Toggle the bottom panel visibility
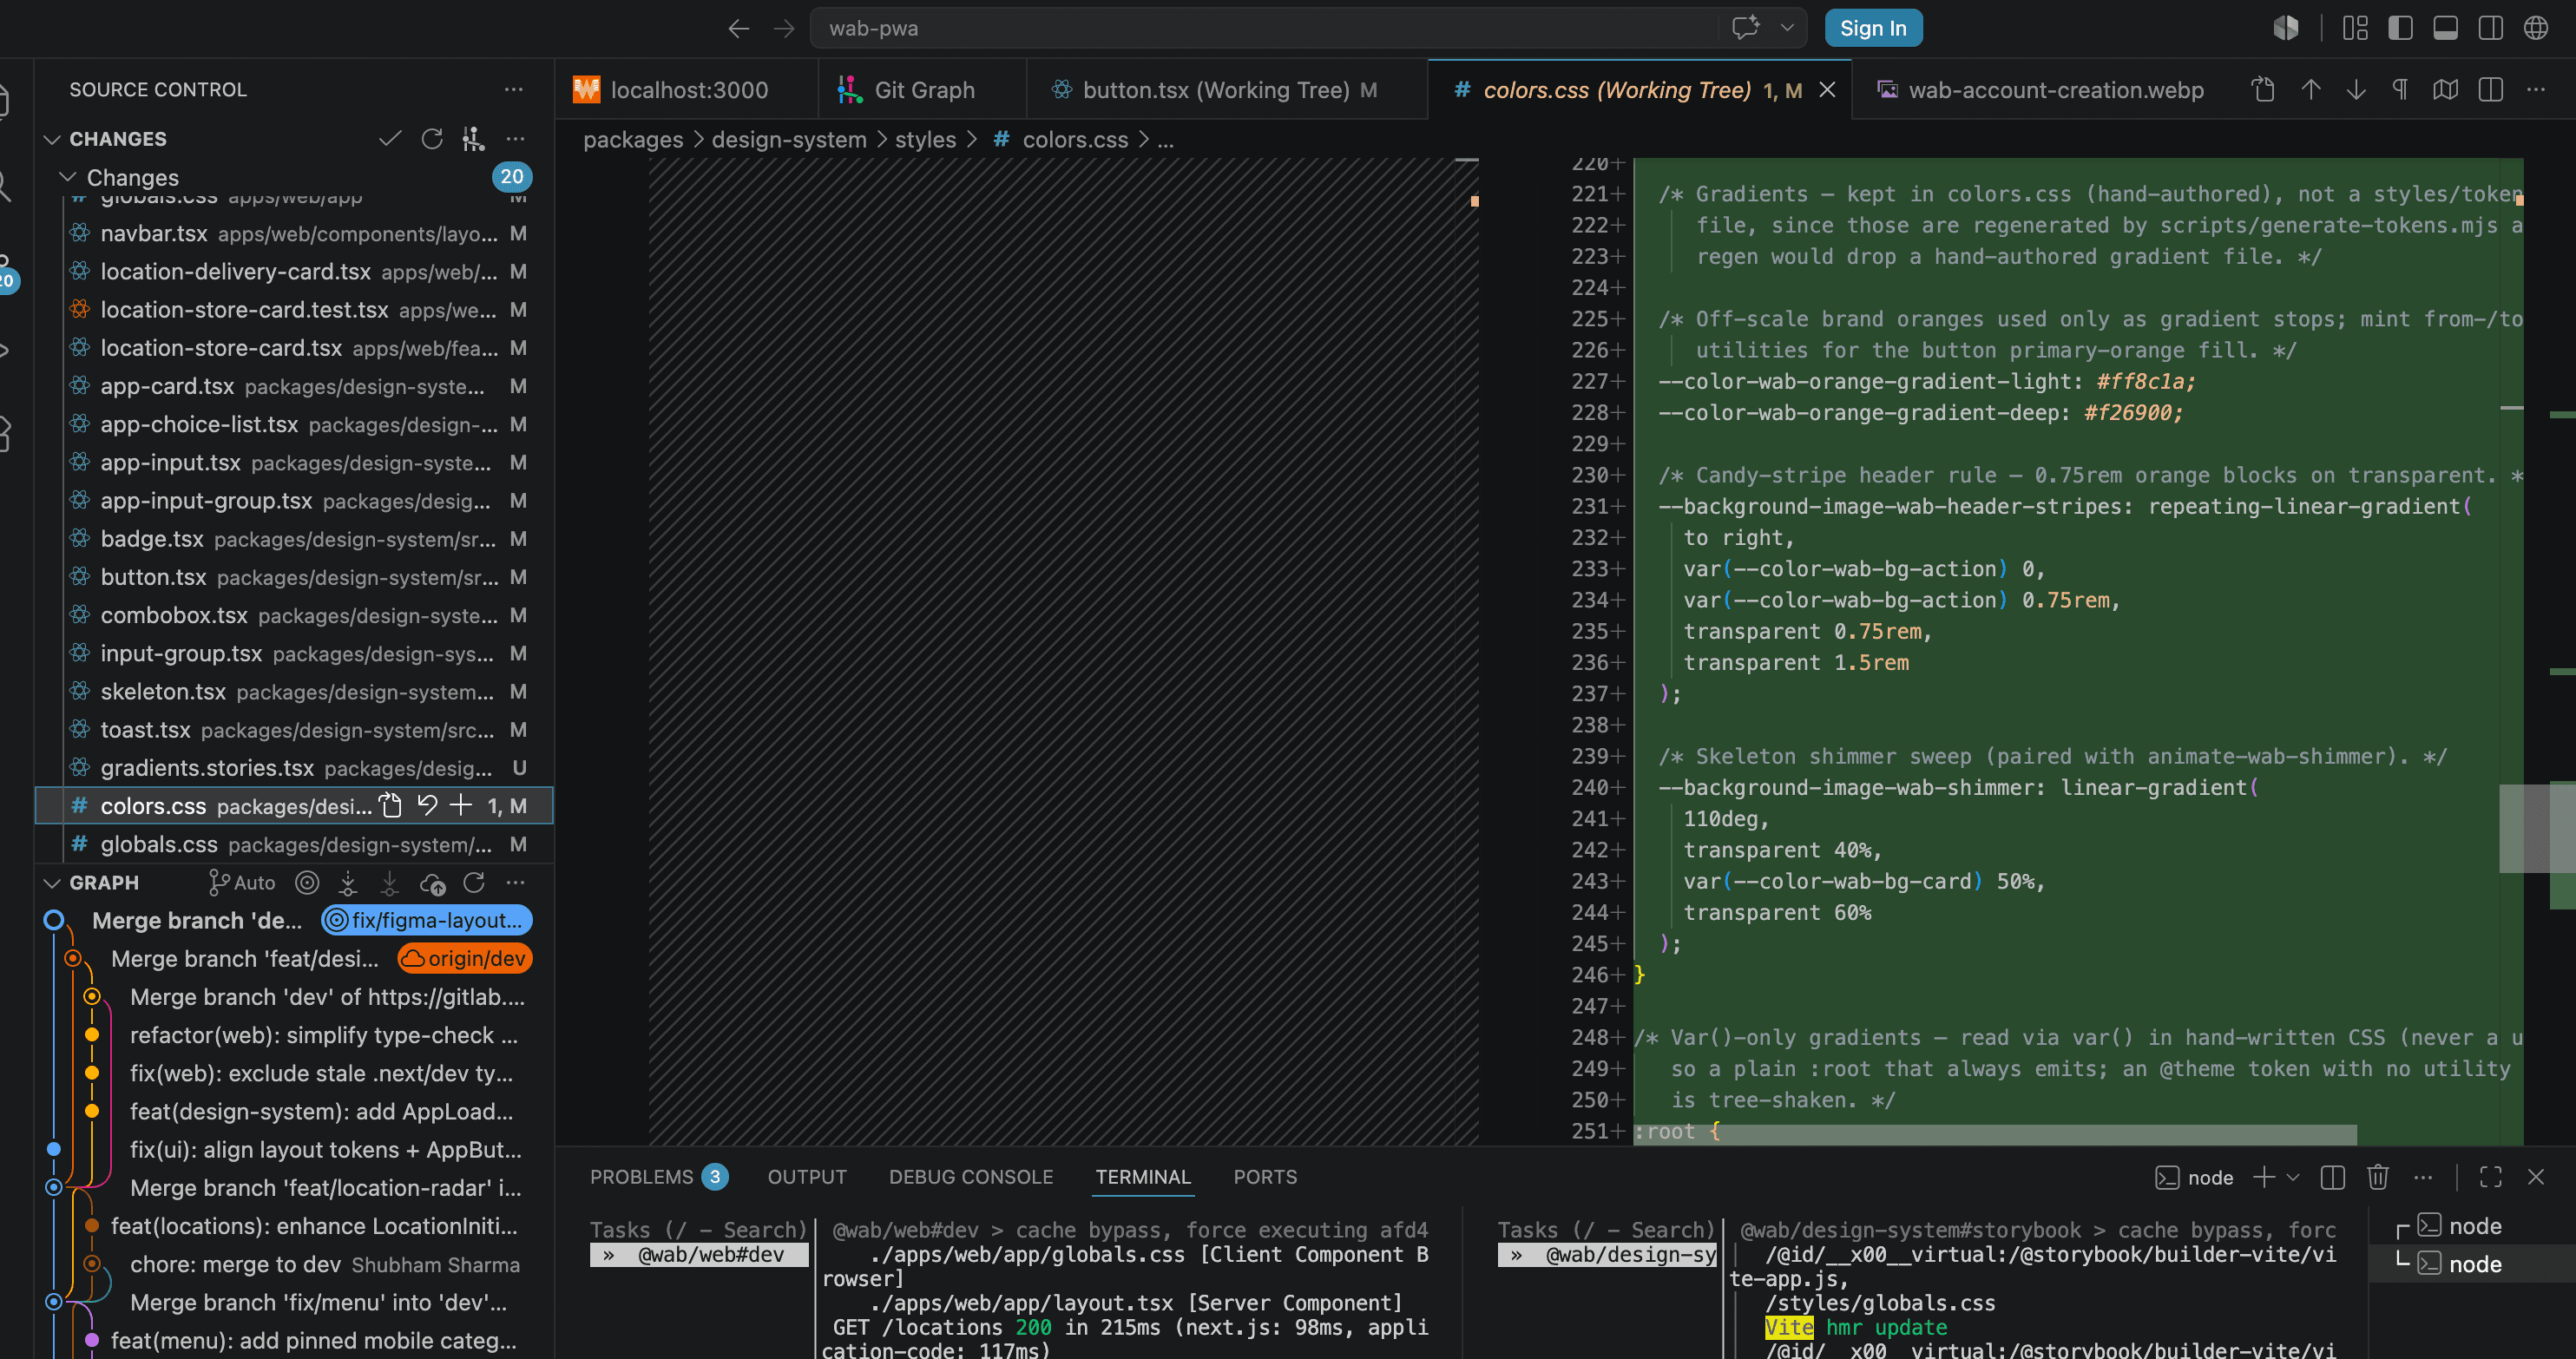The height and width of the screenshot is (1359, 2576). (2445, 28)
